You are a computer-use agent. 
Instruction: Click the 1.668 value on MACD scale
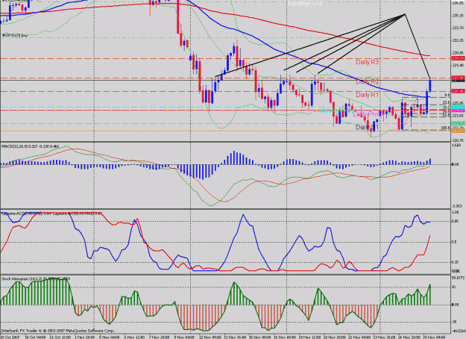pyautogui.click(x=457, y=146)
